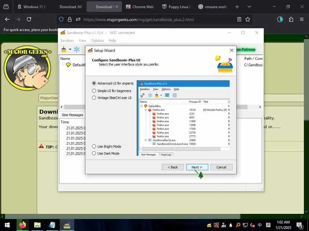Open the Options menu in Sandboxie-Plus
The height and width of the screenshot is (231, 309).
97,41
